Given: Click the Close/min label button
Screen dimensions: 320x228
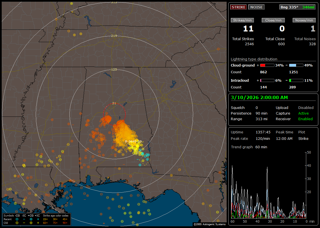Looking at the screenshot, I should coord(273,20).
